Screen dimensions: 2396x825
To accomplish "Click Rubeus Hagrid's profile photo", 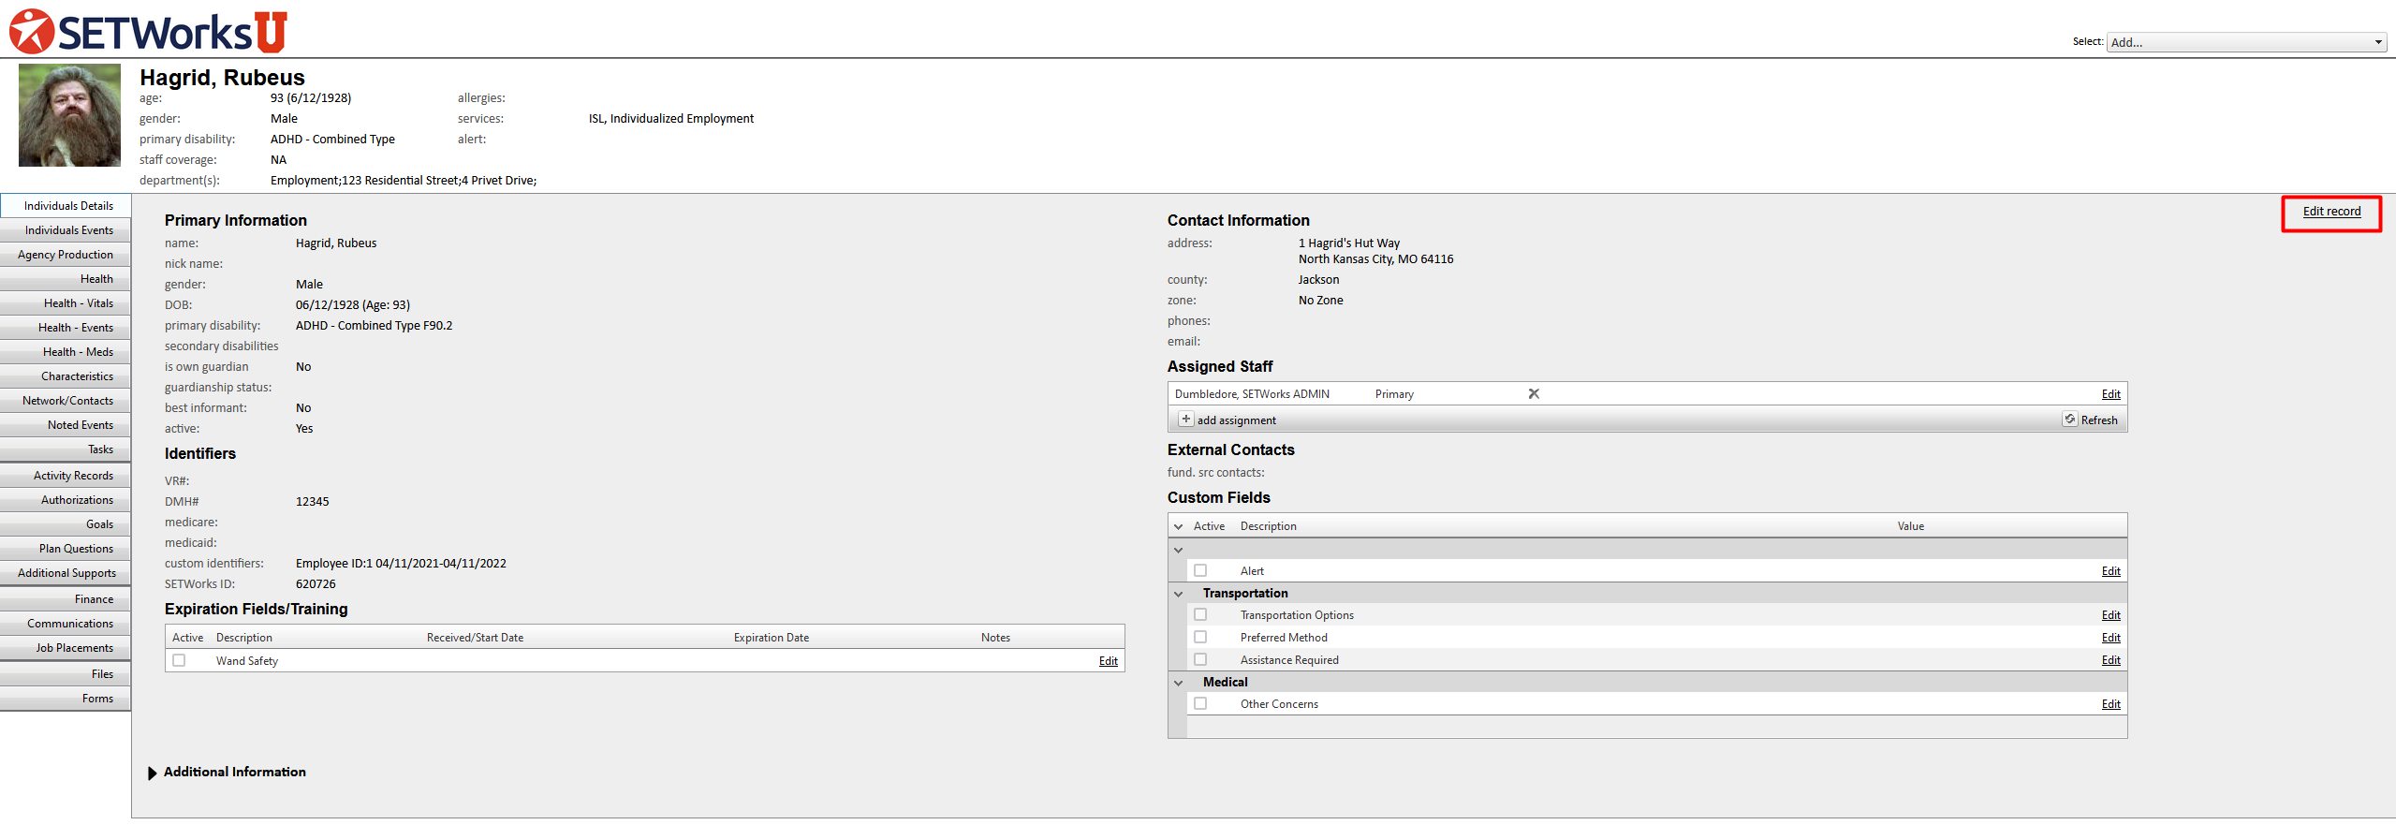I will point(69,115).
